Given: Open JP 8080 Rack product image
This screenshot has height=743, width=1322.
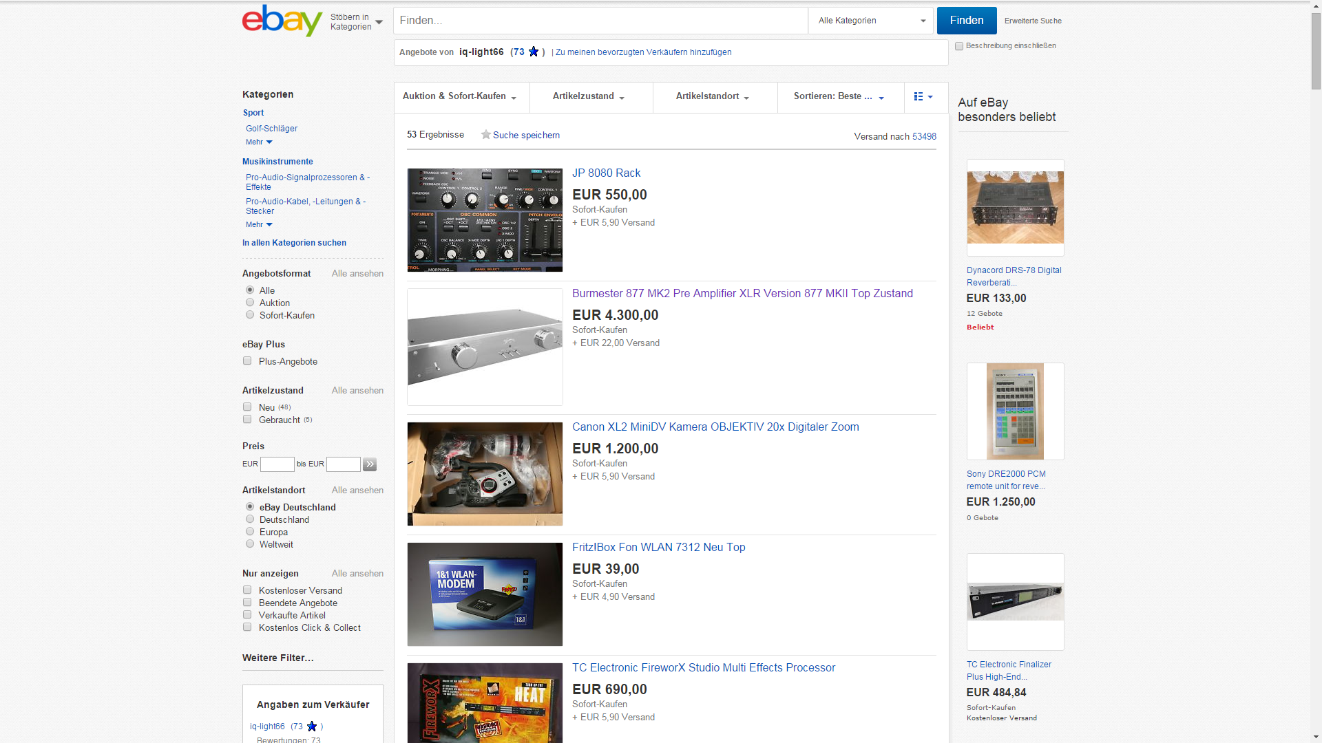Looking at the screenshot, I should pos(485,220).
